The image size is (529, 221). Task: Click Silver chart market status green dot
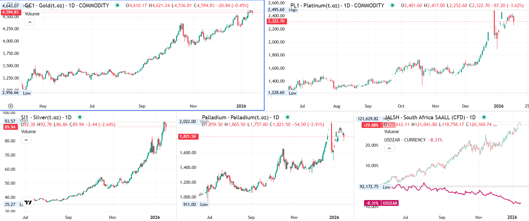[x=80, y=117]
